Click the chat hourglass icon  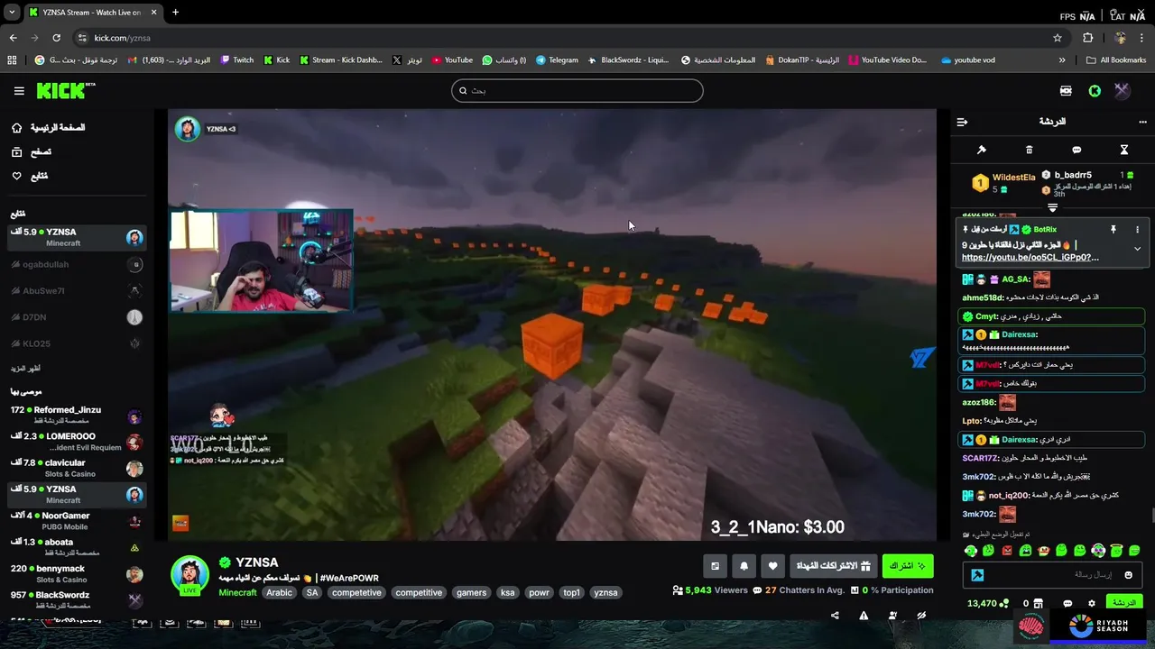coord(1124,150)
